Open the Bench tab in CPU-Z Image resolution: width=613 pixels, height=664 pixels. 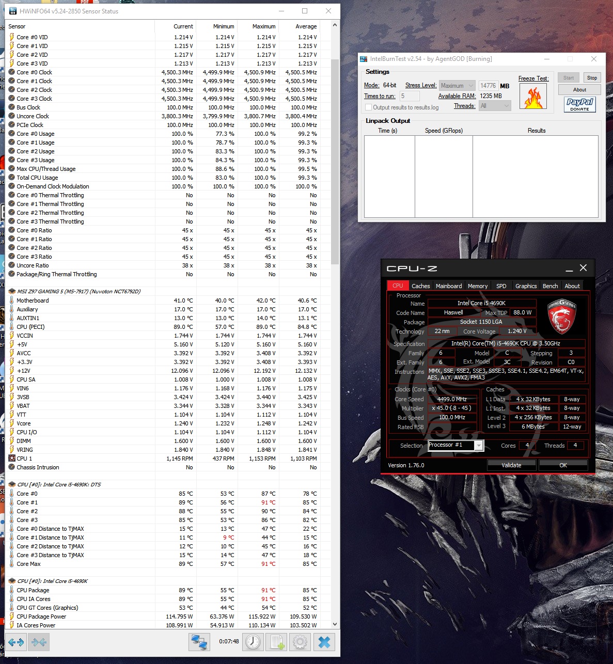(550, 286)
